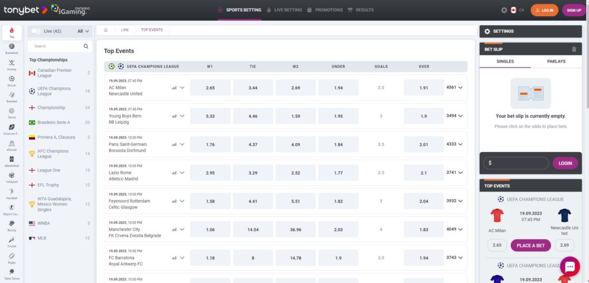
Task: Click the purple Sign Up button
Action: (573, 10)
